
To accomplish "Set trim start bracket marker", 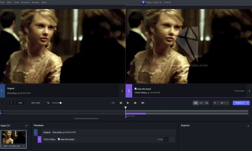I will click(4, 103).
